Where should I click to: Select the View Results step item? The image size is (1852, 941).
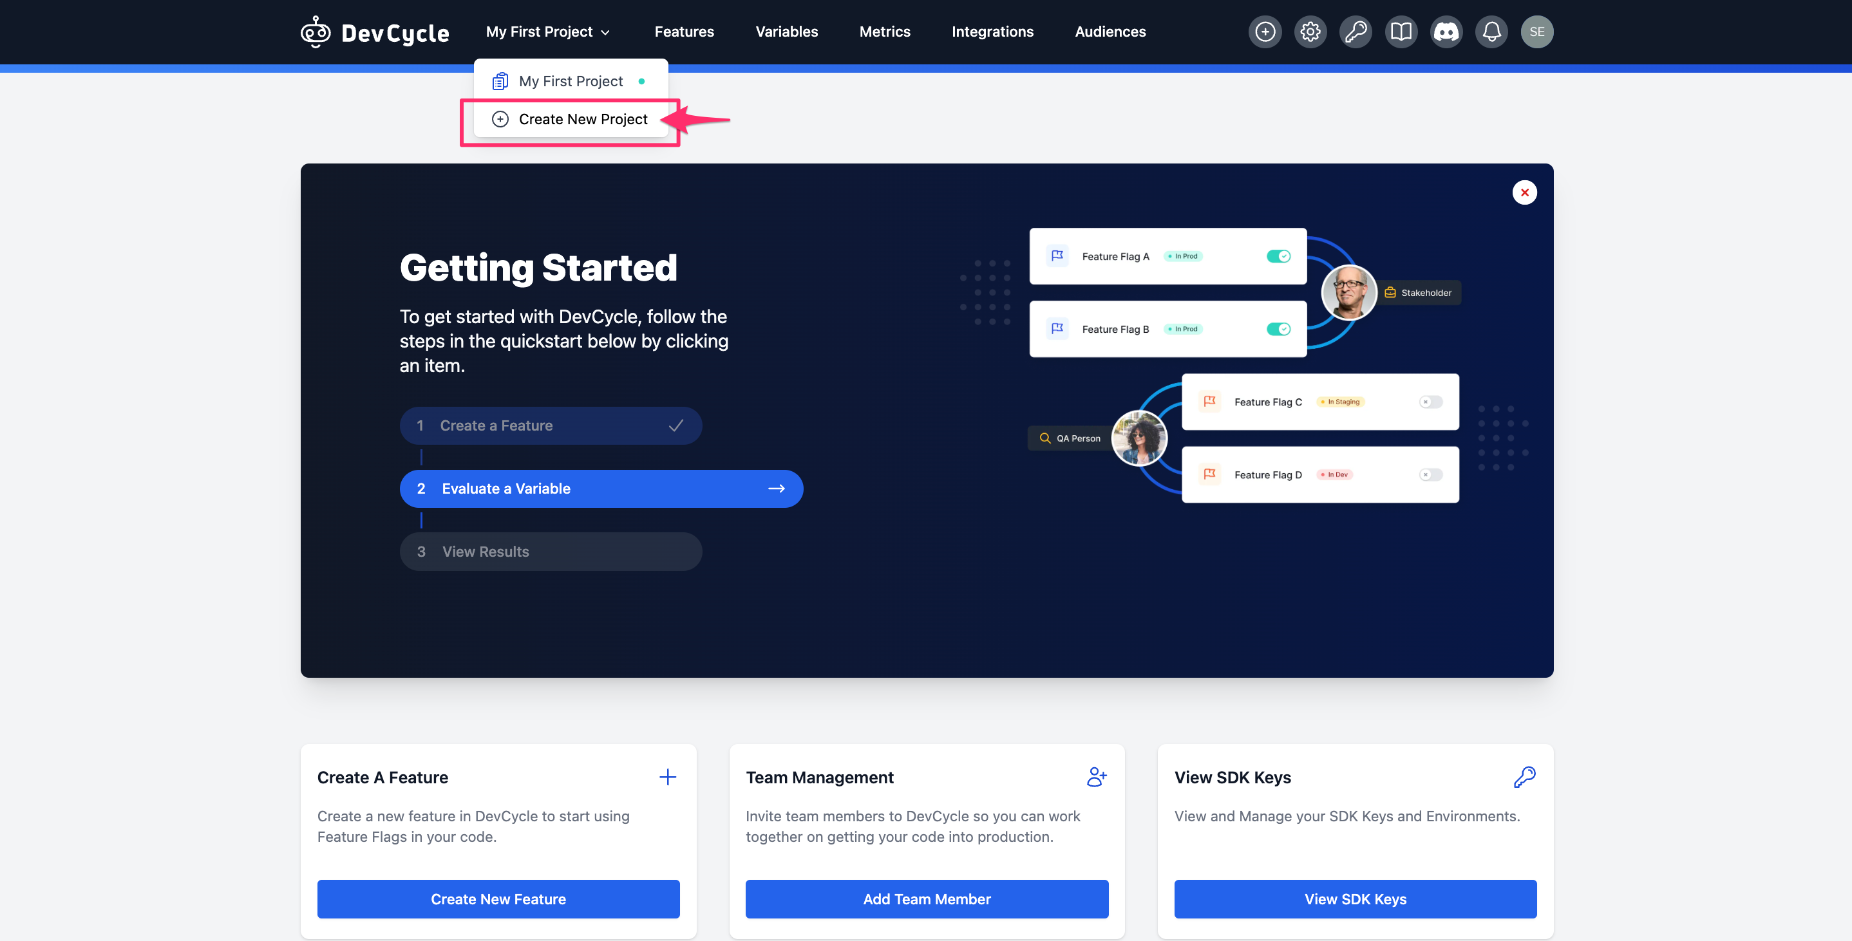551,551
